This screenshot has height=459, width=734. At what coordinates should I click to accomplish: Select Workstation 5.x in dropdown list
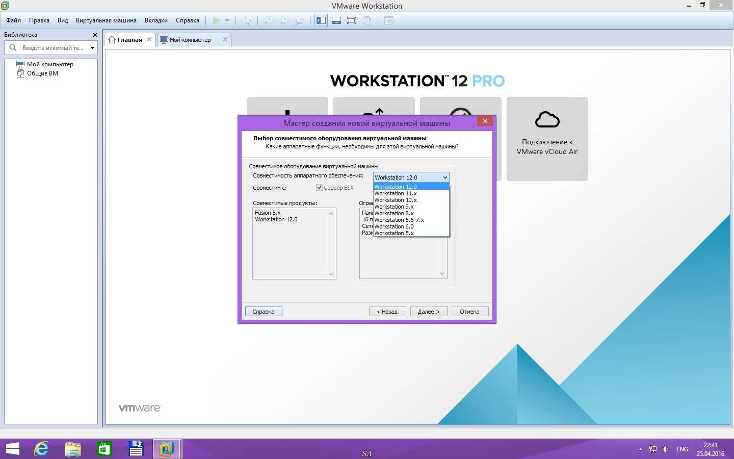[x=411, y=233]
